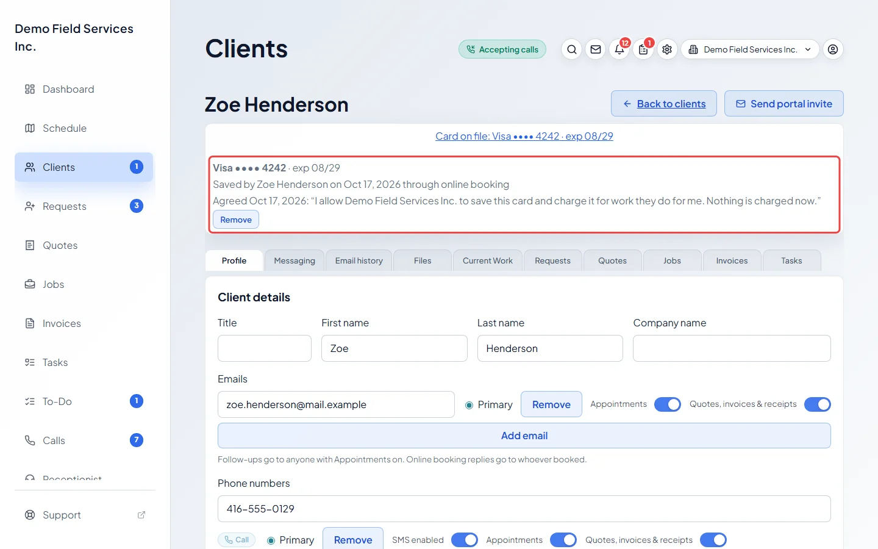
Task: Click Send portal invite button
Action: (x=784, y=104)
